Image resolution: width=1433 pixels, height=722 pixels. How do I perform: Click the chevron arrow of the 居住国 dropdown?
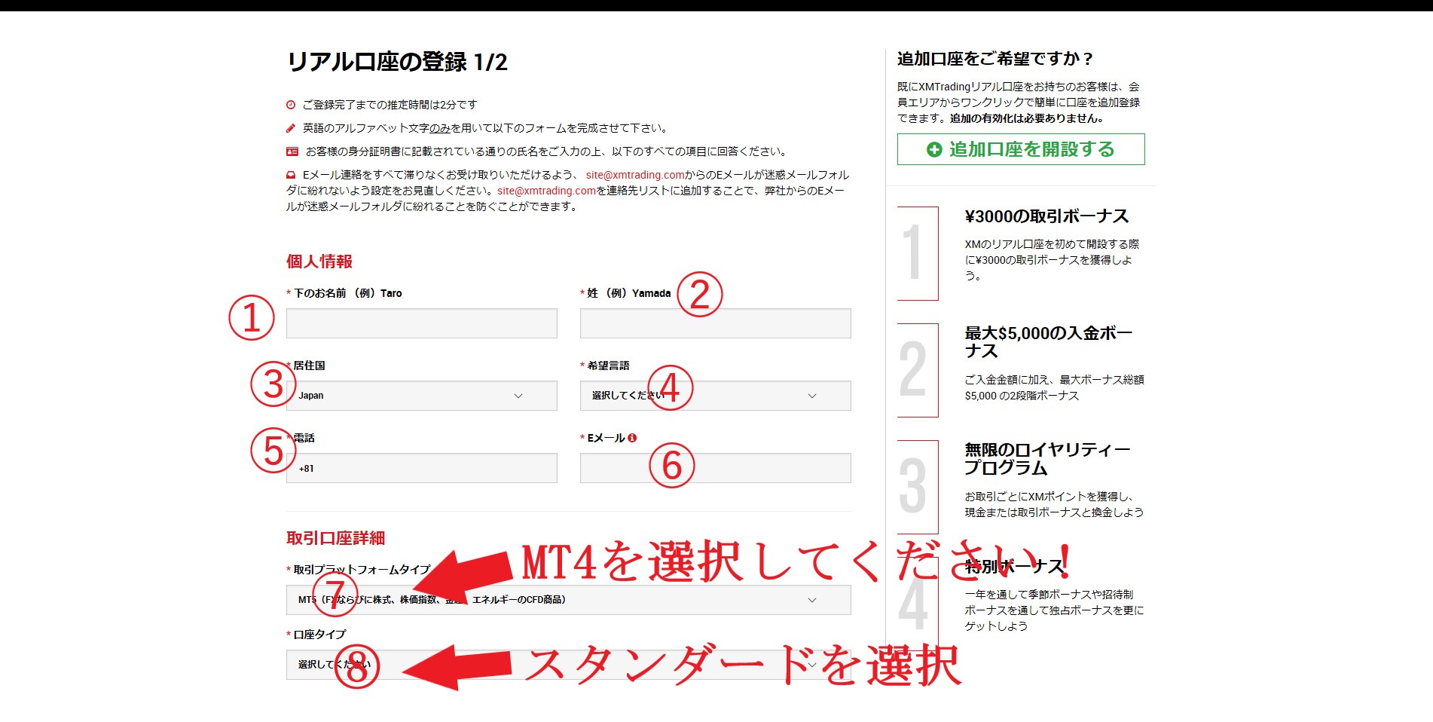(518, 396)
